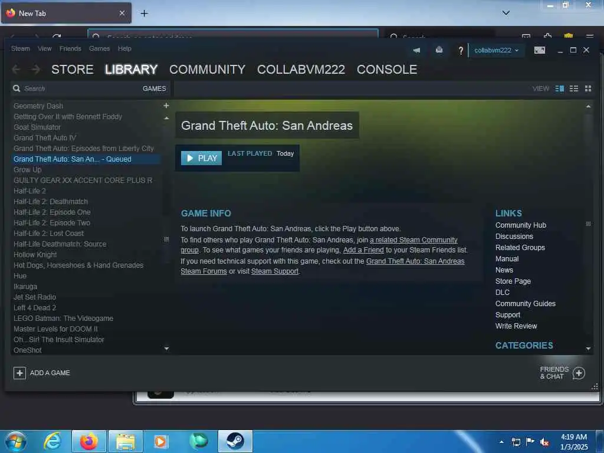Click the Action Center flag tray icon
Screen dimensions: 604x453
pyautogui.click(x=530, y=442)
